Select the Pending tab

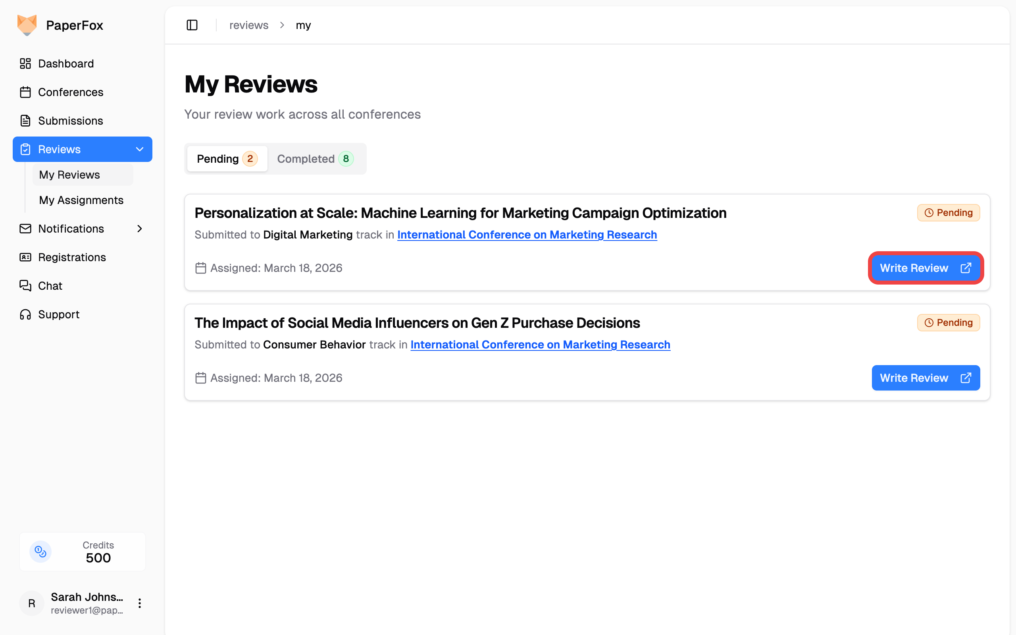[x=227, y=159]
